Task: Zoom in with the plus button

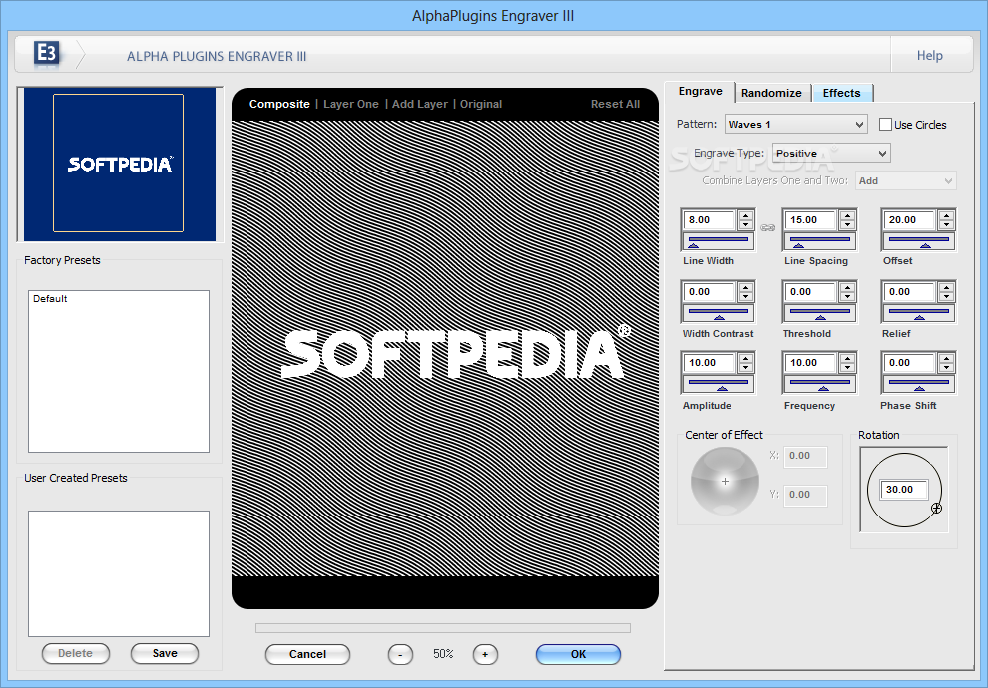Action: pos(485,654)
